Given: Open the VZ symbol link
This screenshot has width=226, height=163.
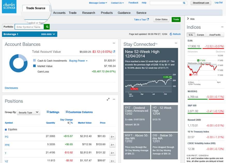Looking at the screenshot, I should [6, 161].
